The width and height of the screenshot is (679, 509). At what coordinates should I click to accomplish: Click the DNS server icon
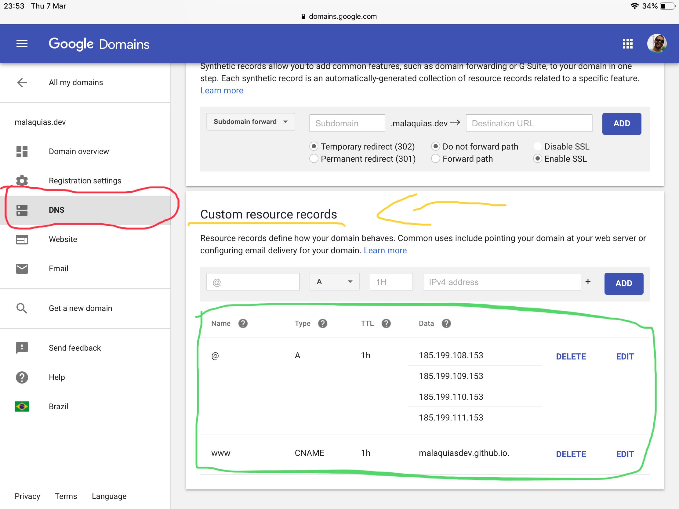(22, 210)
